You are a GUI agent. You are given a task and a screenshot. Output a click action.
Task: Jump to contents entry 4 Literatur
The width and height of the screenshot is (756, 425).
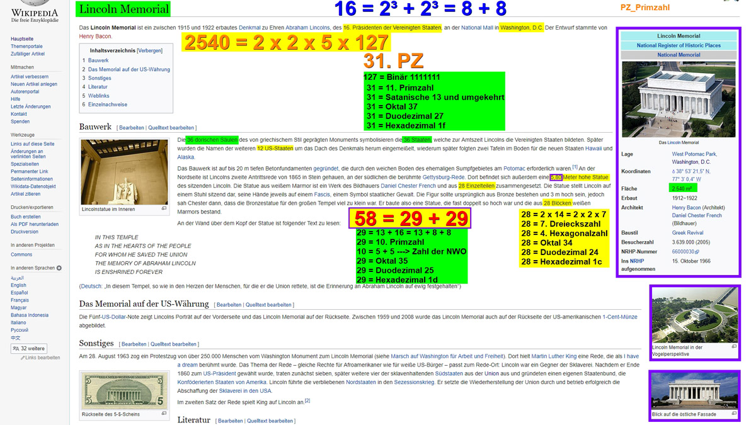click(x=94, y=87)
